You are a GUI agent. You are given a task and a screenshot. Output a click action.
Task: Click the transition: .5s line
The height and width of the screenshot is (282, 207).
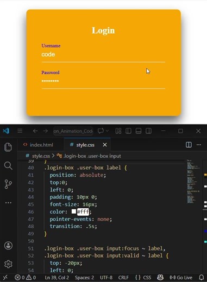(x=73, y=226)
